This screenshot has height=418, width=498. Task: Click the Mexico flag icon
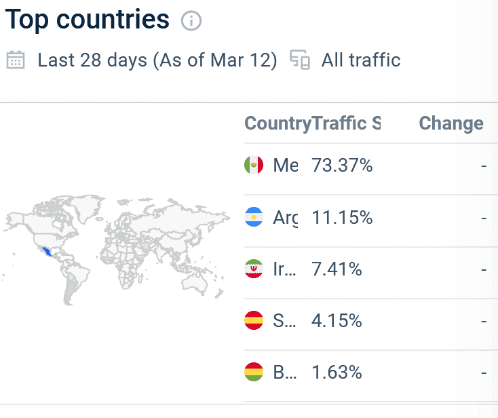pos(254,165)
